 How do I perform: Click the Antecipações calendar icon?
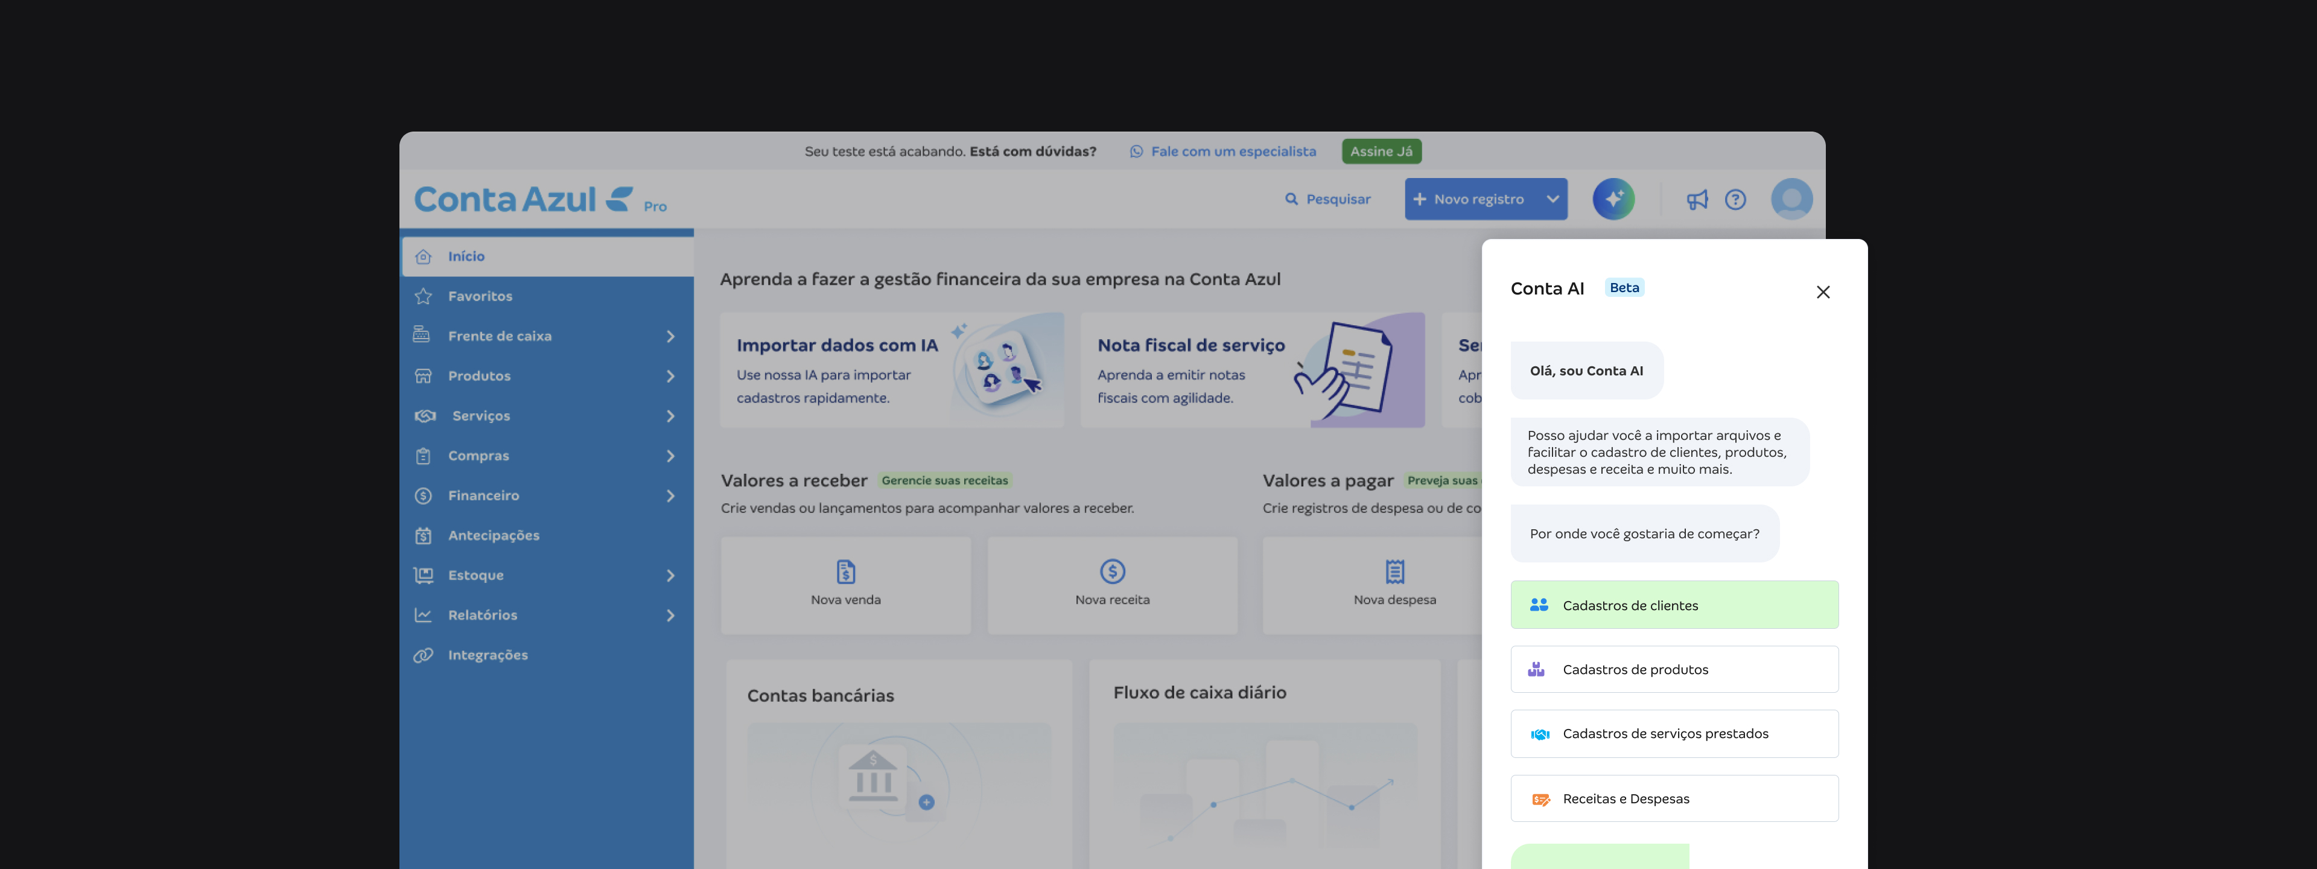point(424,535)
